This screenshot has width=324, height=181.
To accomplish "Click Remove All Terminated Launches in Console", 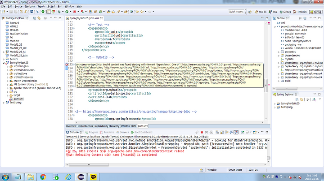I will [211, 132].
